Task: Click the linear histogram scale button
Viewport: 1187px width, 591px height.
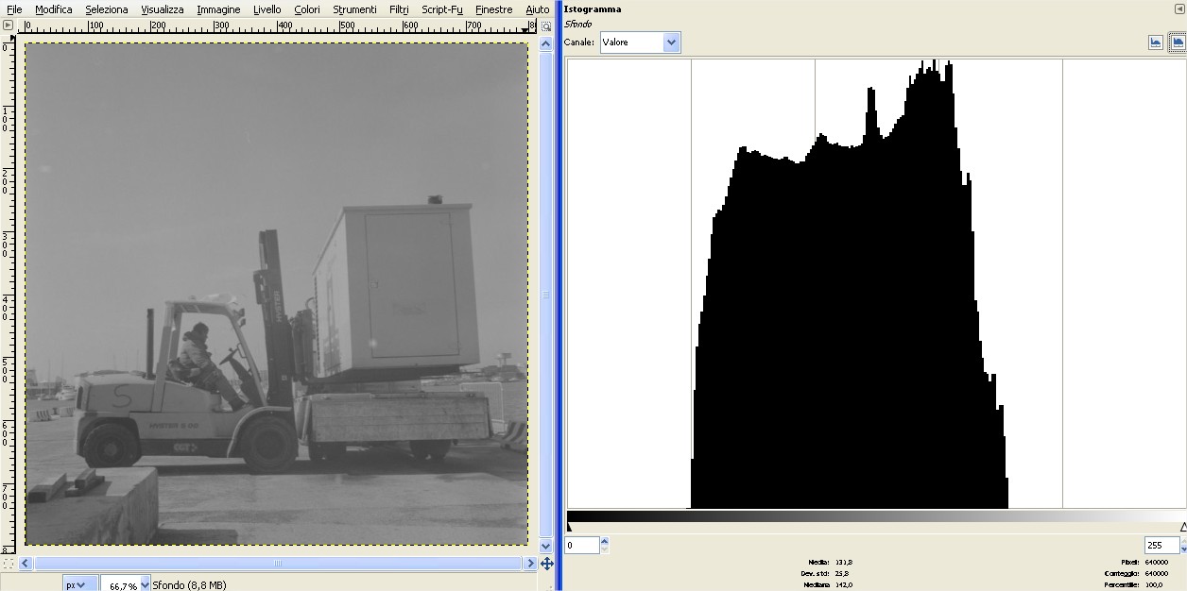Action: [x=1155, y=42]
